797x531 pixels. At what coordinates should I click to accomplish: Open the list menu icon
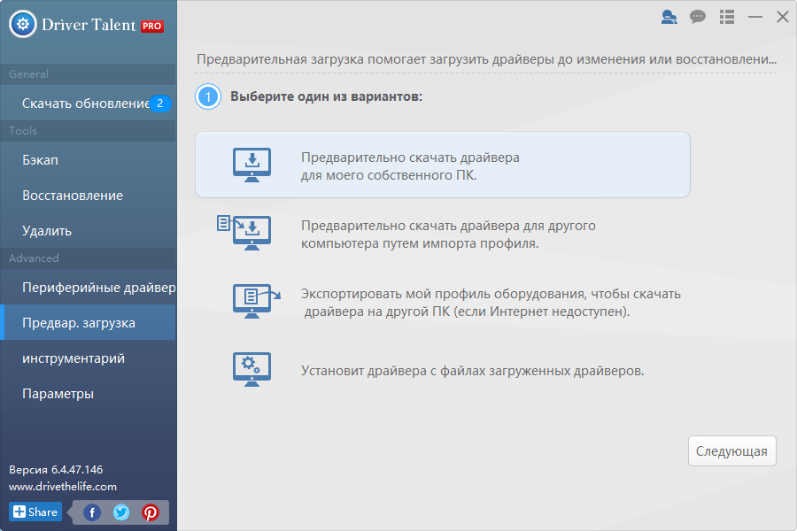click(727, 17)
